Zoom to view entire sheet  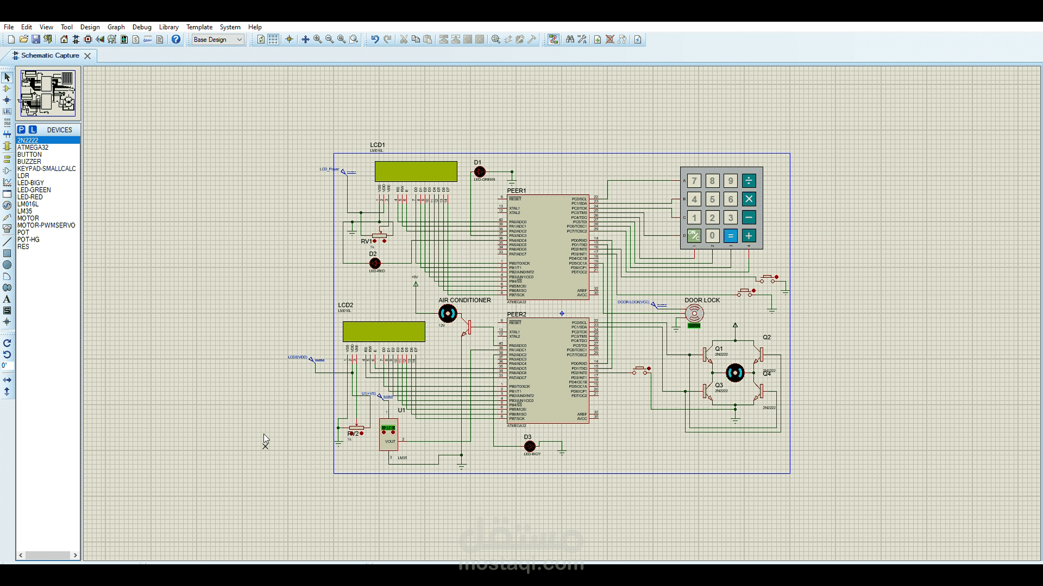[x=341, y=39]
